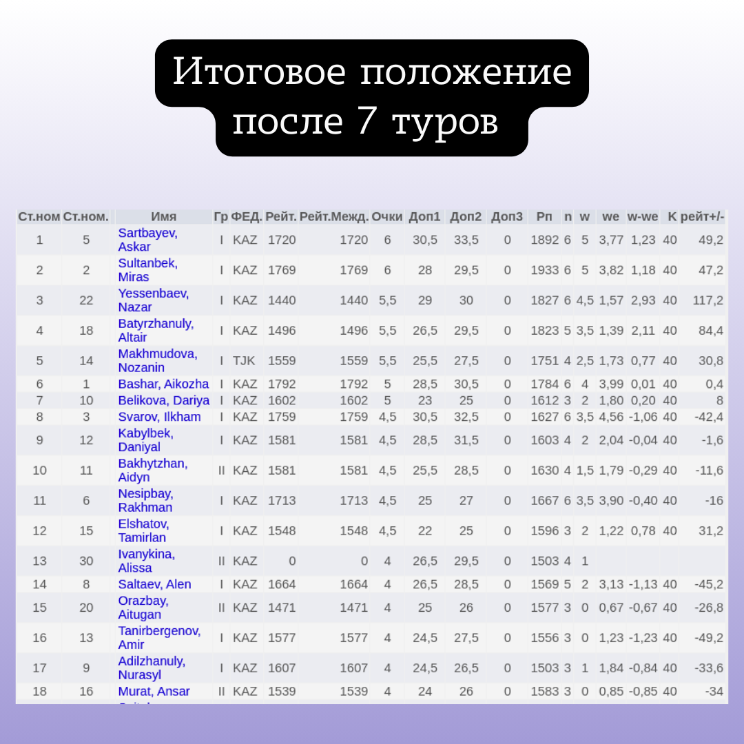Click the w-we column header
Screen dimensions: 744x744
[x=643, y=217]
